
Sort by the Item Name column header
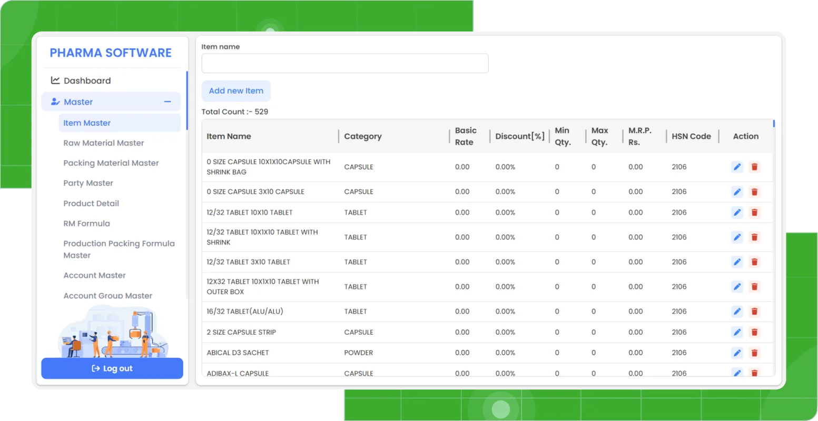229,136
